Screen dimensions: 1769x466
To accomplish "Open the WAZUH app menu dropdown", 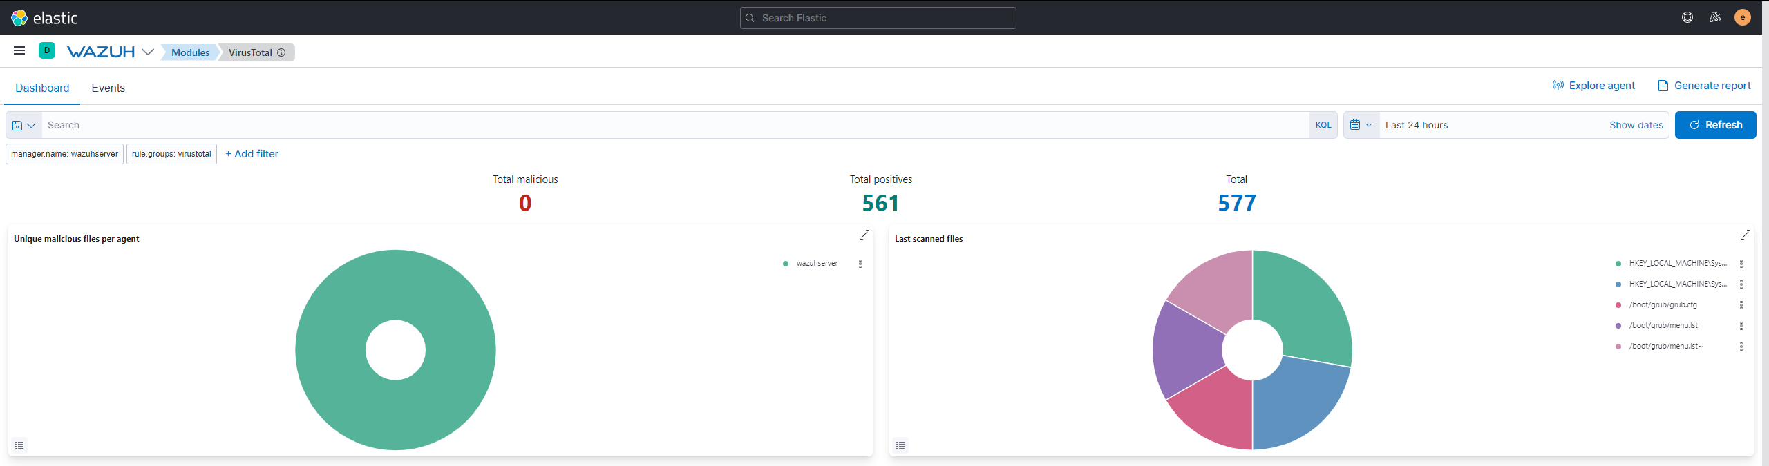I will (147, 52).
